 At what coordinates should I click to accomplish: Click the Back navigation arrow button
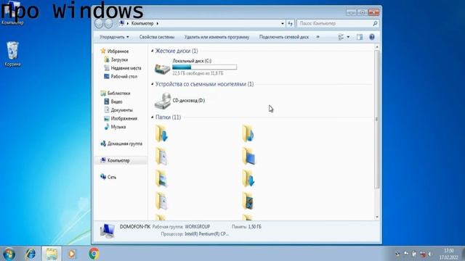tap(99, 23)
